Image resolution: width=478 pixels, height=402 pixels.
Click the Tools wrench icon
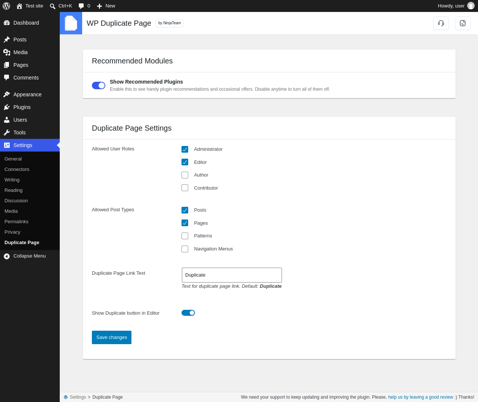click(x=7, y=133)
